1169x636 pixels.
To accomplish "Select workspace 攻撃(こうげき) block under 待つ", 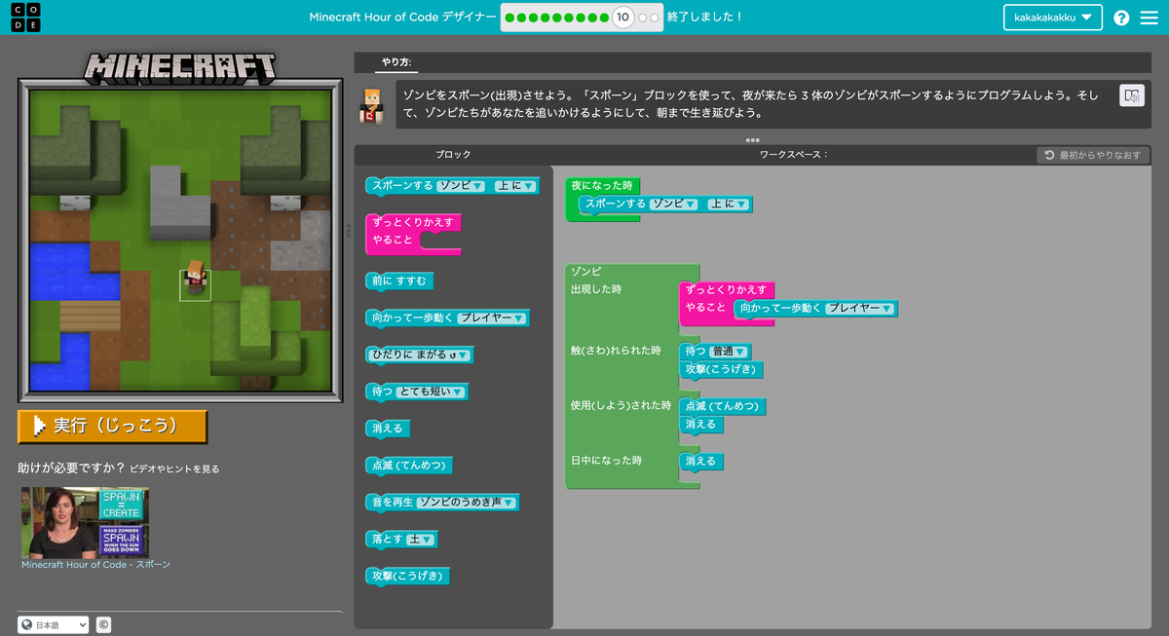I will point(721,369).
